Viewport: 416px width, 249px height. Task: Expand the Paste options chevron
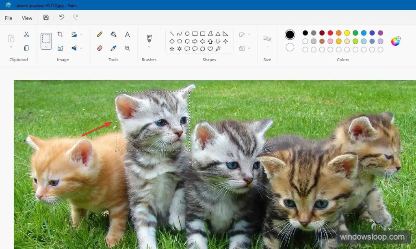click(11, 47)
